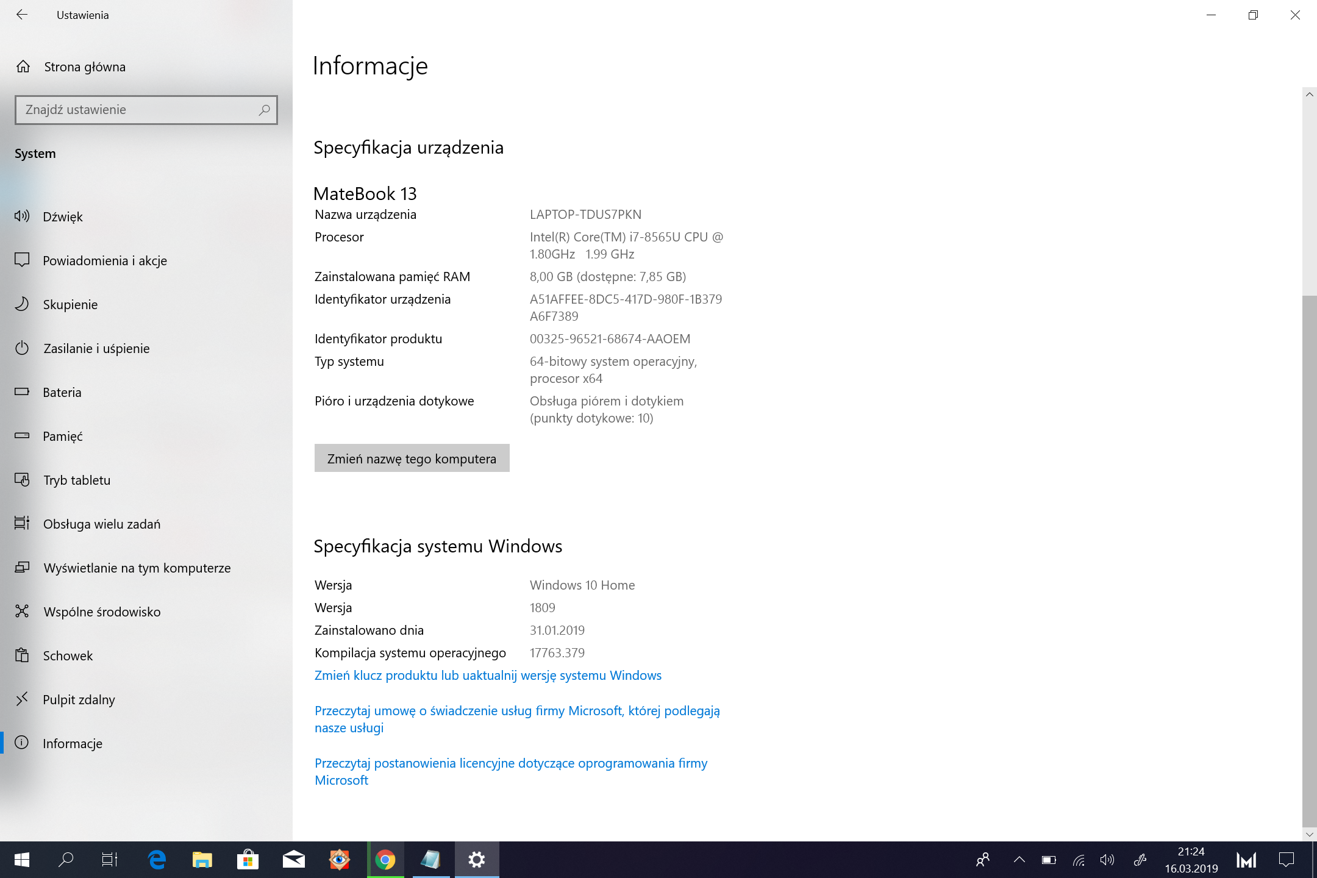1317x878 pixels.
Task: Click the MateBook 13 heading
Action: [x=365, y=194]
